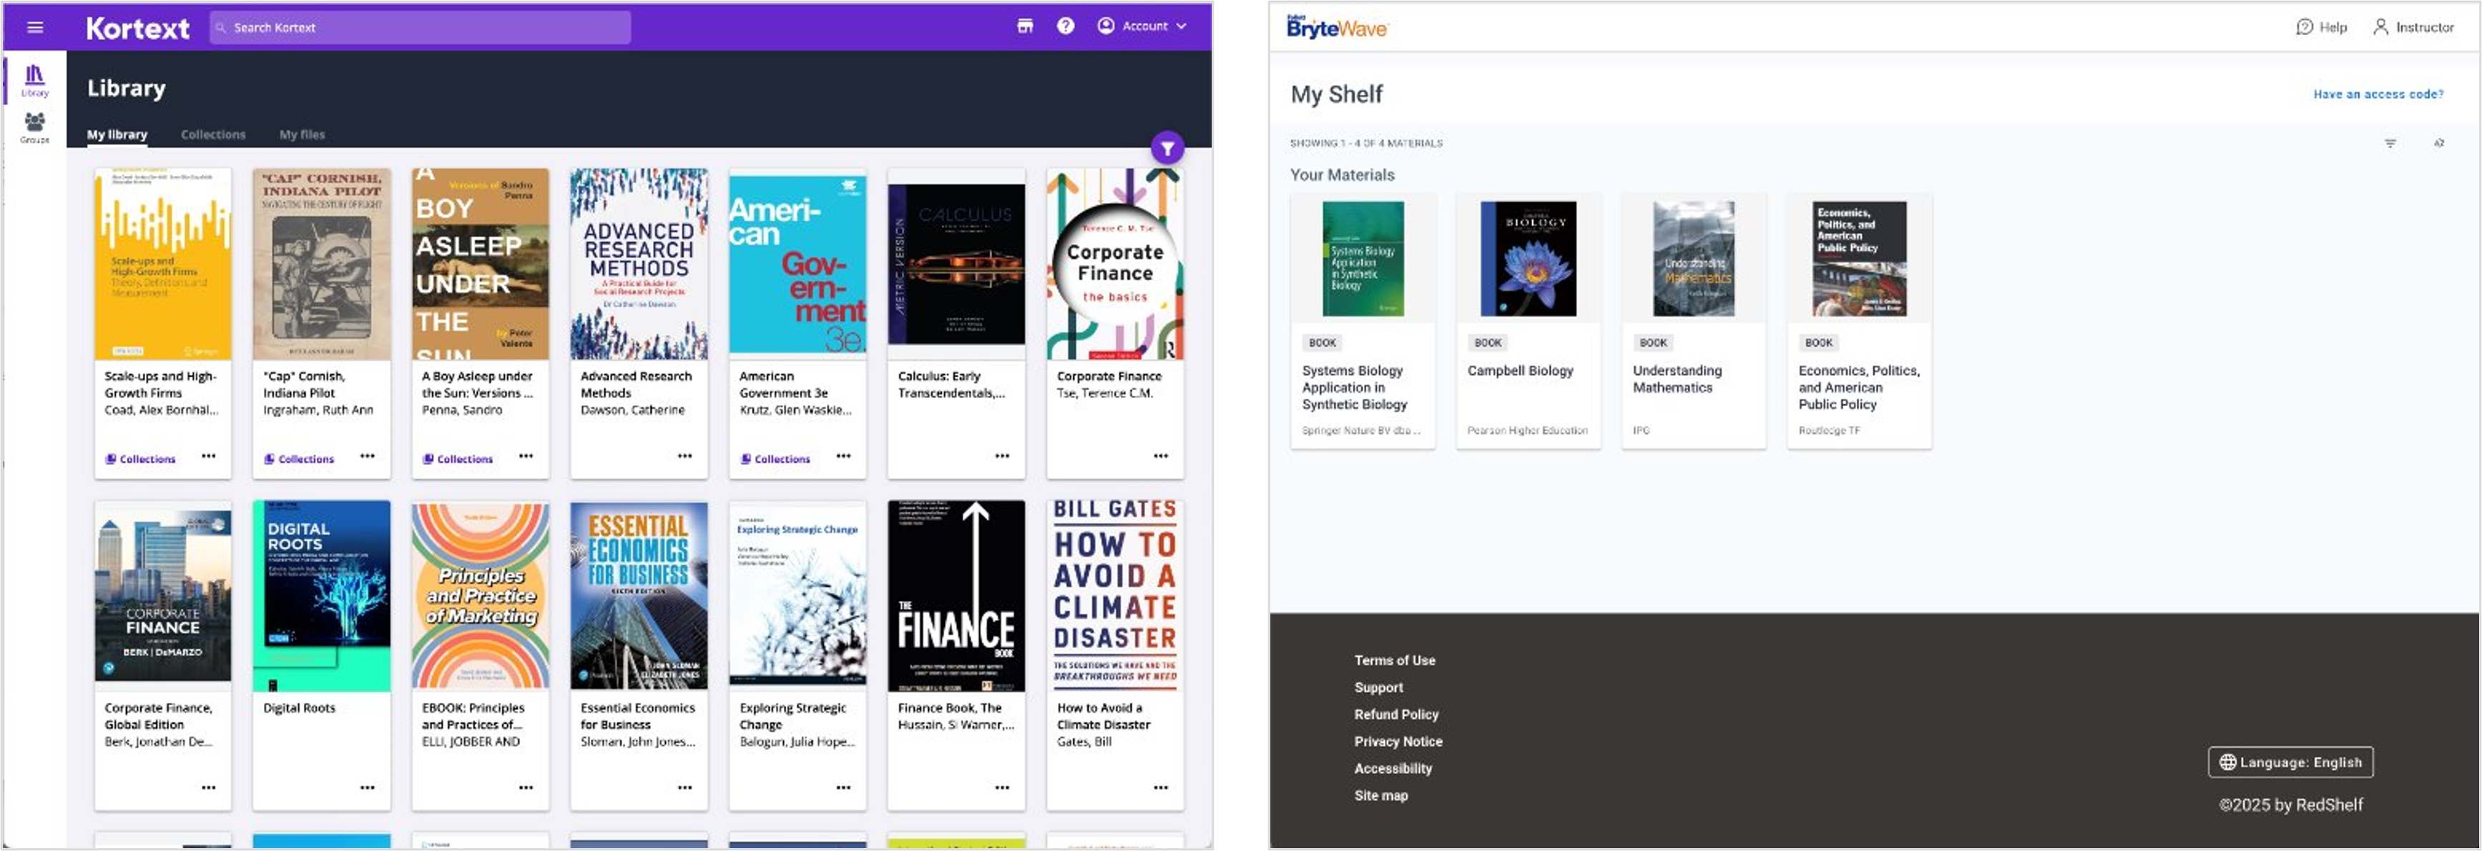This screenshot has width=2482, height=851.
Task: Switch to the Collections tab
Action: [213, 135]
